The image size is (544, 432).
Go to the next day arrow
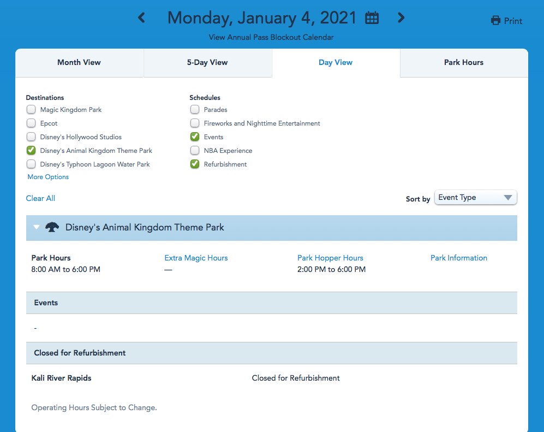click(x=401, y=18)
